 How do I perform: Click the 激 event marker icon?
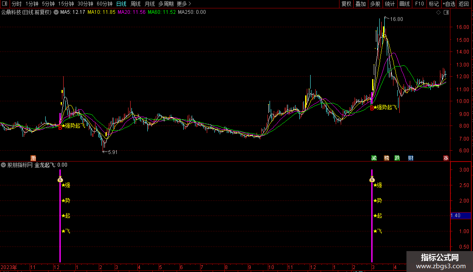point(33,158)
